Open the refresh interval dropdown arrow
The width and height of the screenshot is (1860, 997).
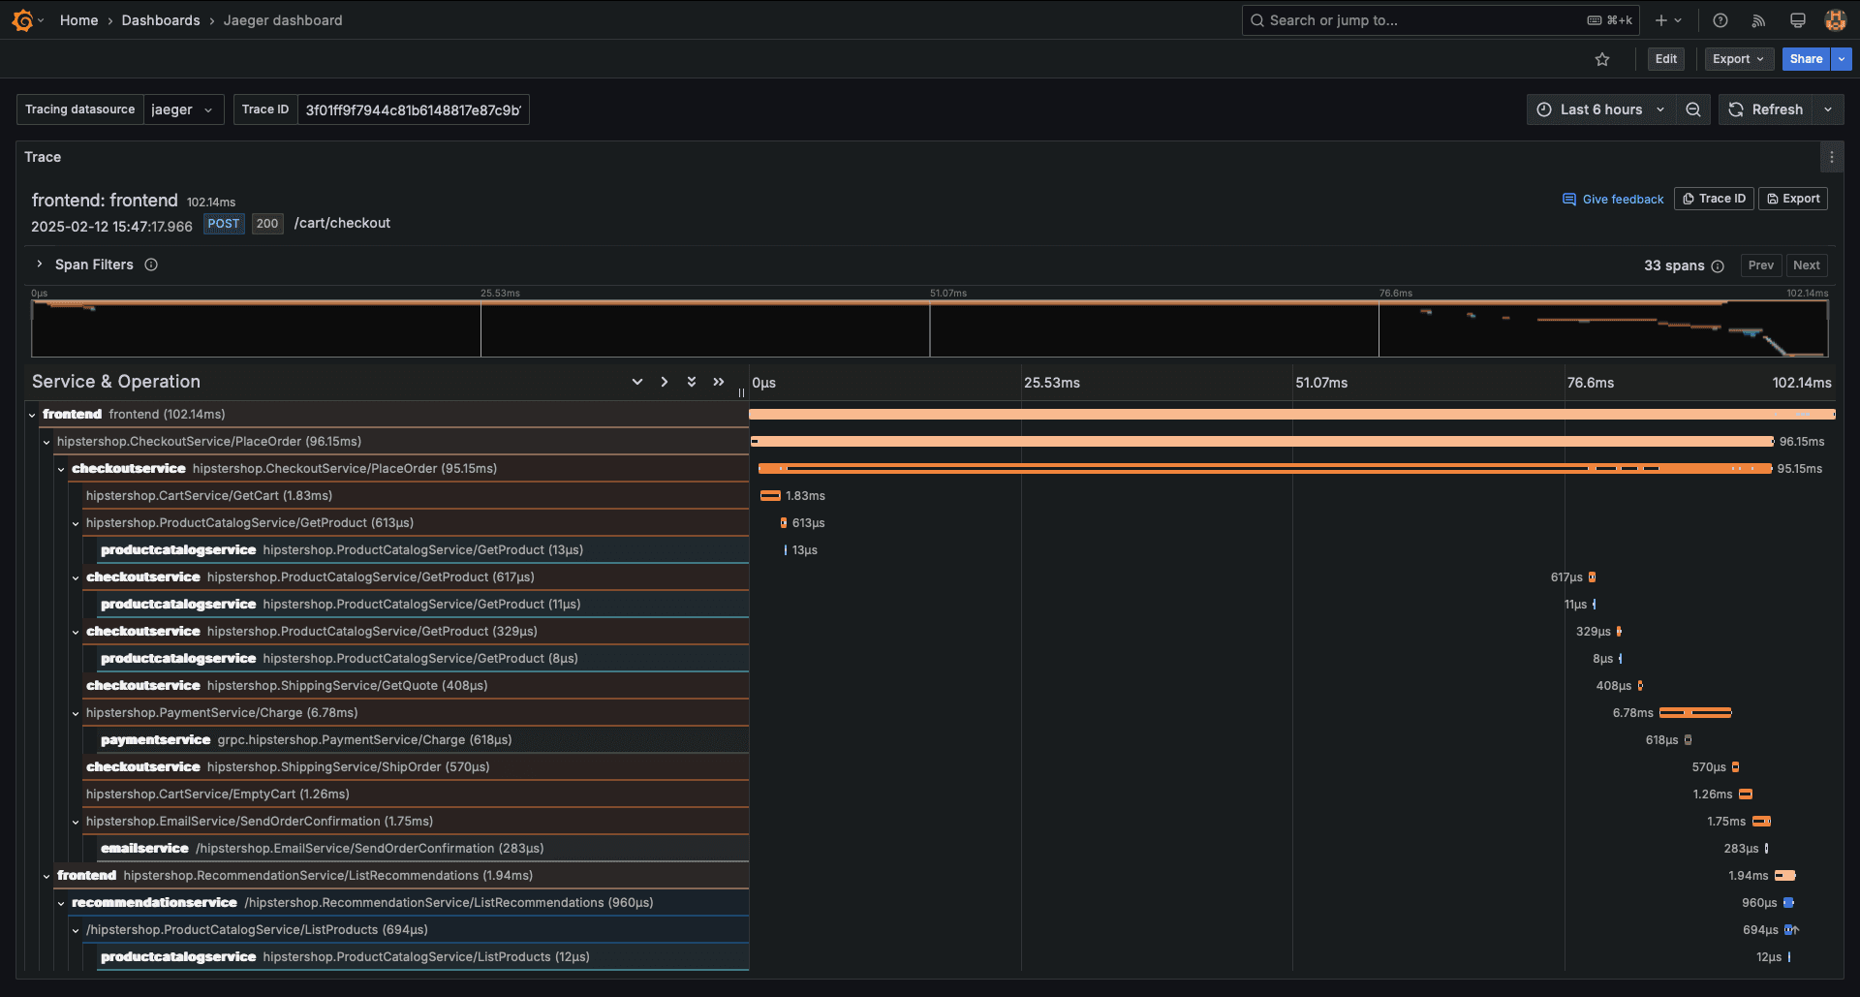coord(1828,109)
